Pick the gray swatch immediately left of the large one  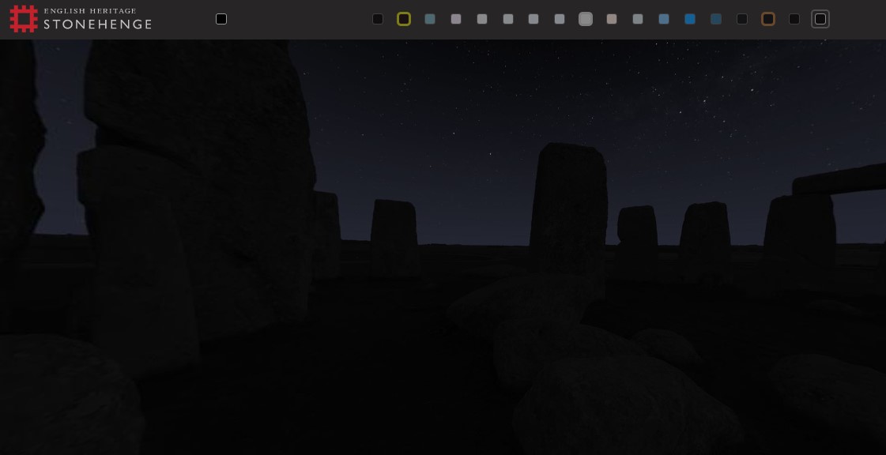coord(560,19)
